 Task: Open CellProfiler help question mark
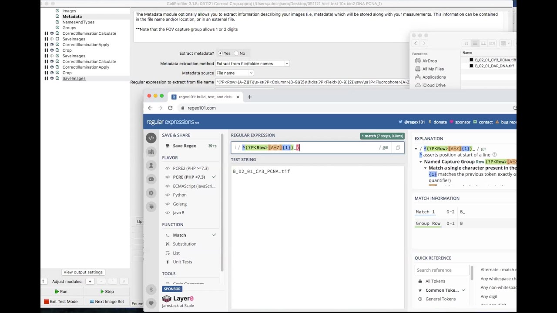pos(43,281)
